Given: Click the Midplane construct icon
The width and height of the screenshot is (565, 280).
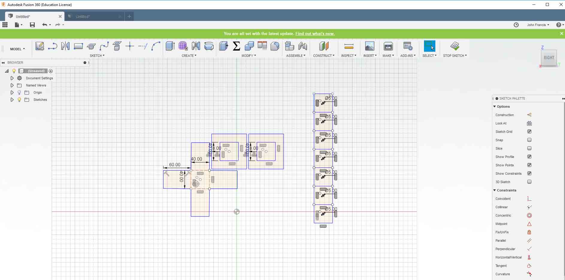Looking at the screenshot, I should [324, 46].
